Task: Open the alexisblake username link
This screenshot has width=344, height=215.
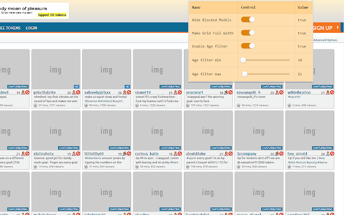Action: click(x=196, y=154)
